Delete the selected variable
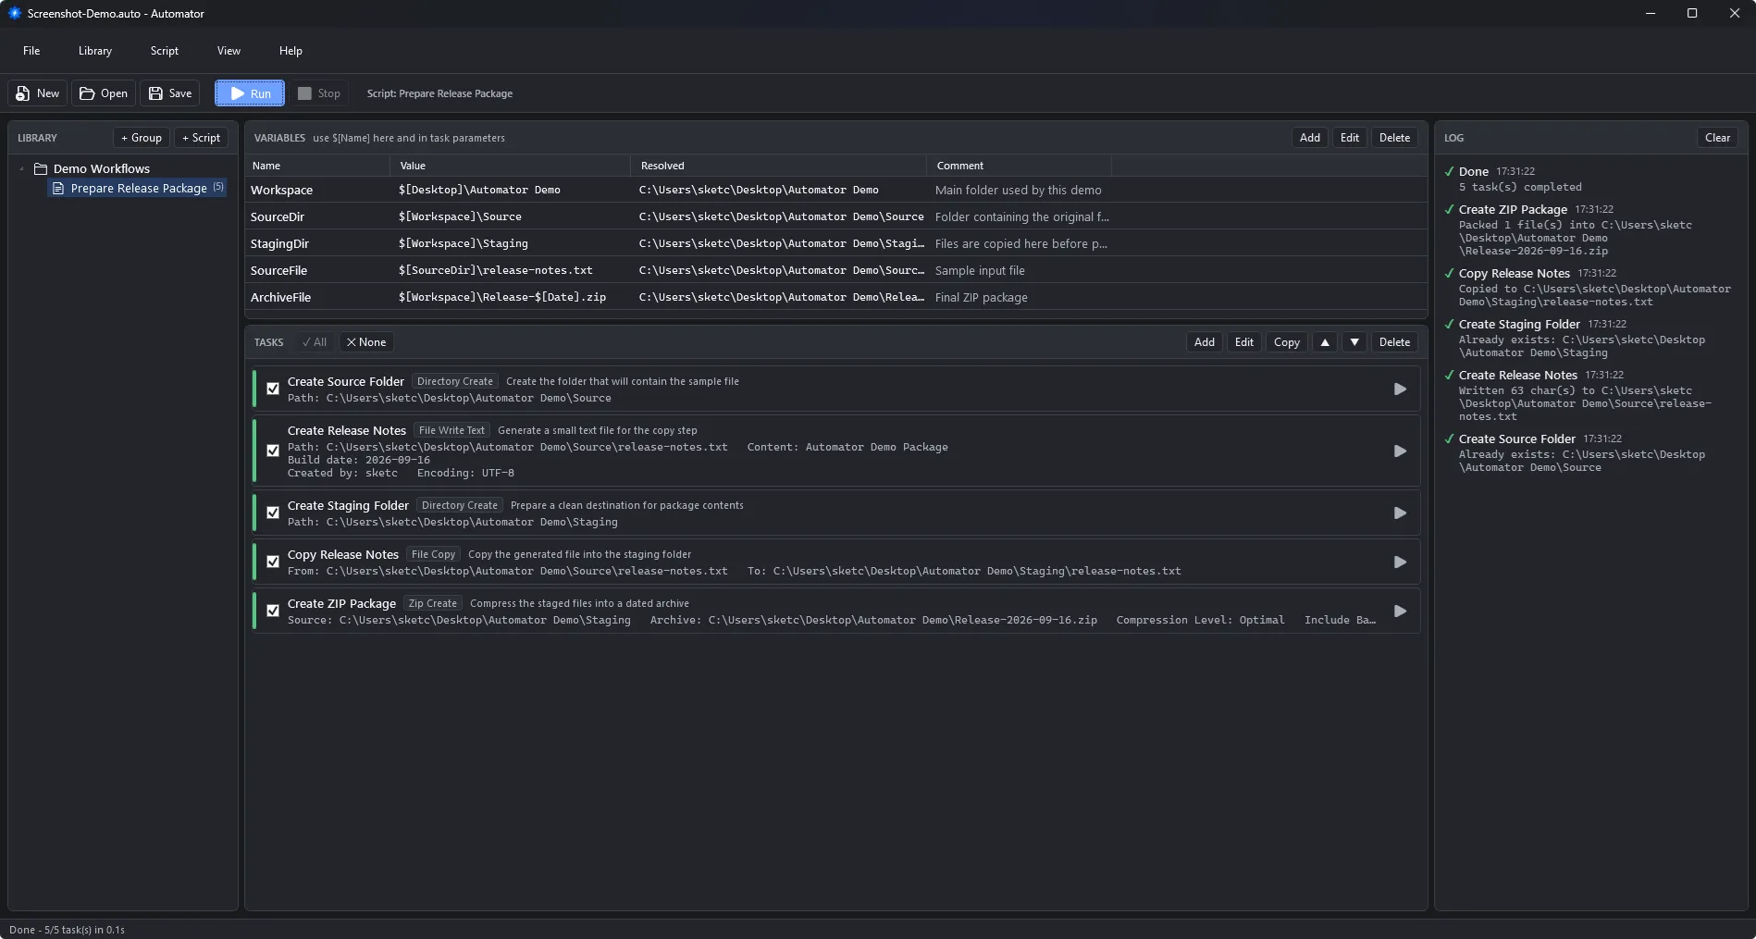Image resolution: width=1756 pixels, height=939 pixels. pos(1394,138)
